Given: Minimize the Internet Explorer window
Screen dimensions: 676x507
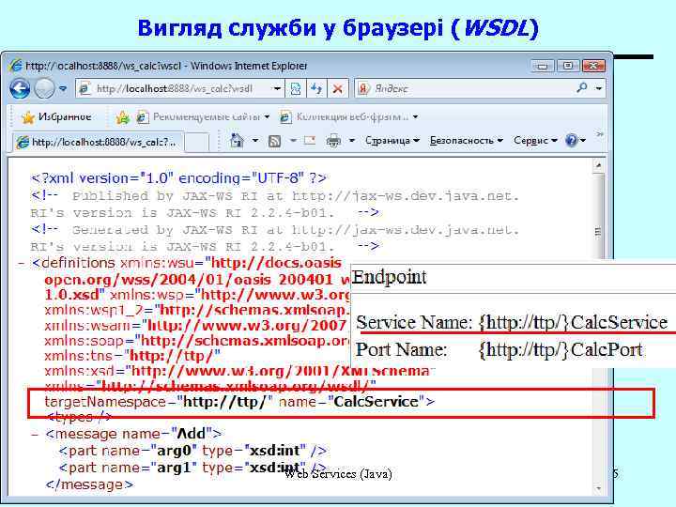Looking at the screenshot, I should tap(543, 66).
